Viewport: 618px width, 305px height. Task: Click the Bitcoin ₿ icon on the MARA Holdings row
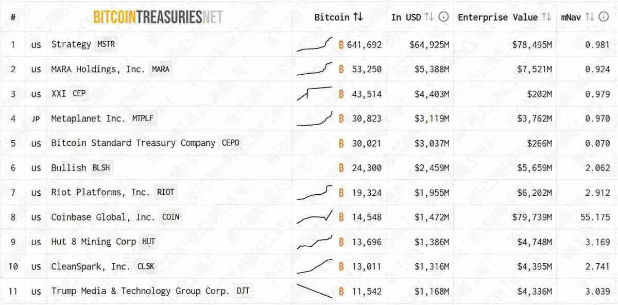(340, 69)
